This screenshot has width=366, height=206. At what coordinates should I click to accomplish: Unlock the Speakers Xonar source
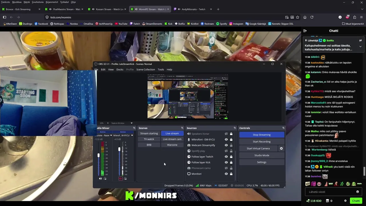click(x=231, y=134)
